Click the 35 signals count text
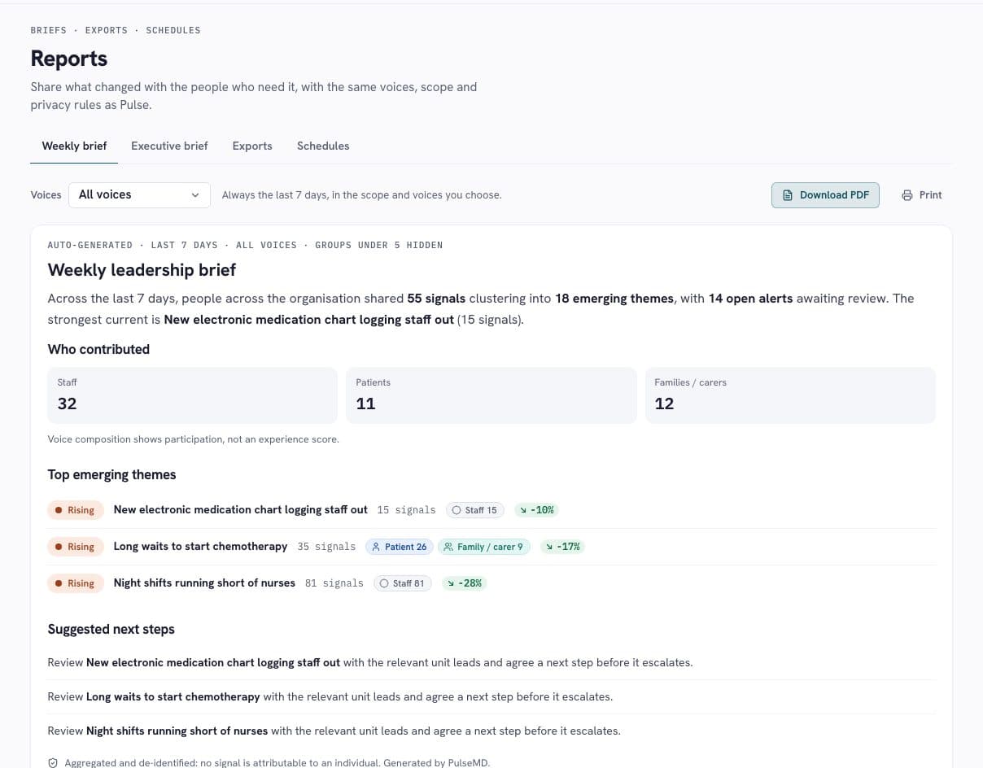The width and height of the screenshot is (983, 768). coord(326,547)
